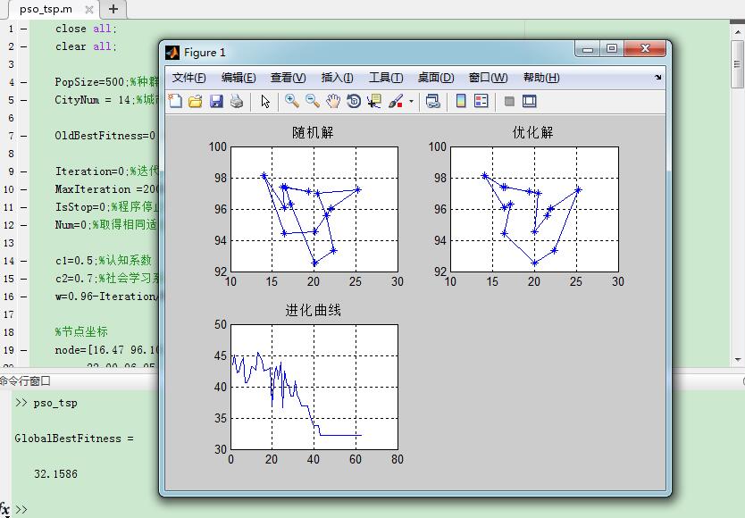This screenshot has height=518, width=745.
Task: Click the 32.1586 result value
Action: click(55, 474)
